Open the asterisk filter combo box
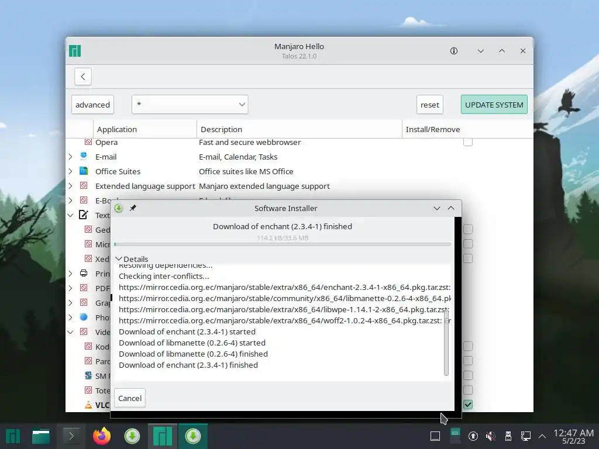Viewport: 599px width, 449px height. tap(190, 104)
